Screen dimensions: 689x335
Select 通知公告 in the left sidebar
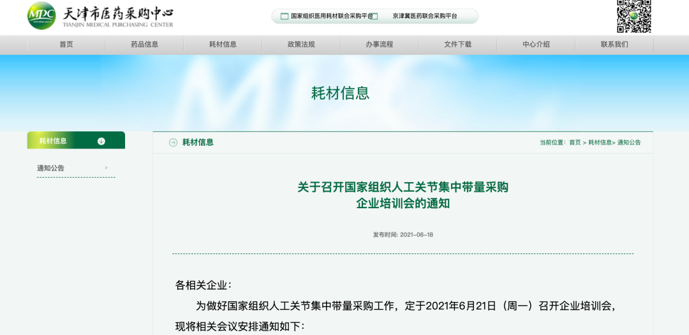(51, 168)
